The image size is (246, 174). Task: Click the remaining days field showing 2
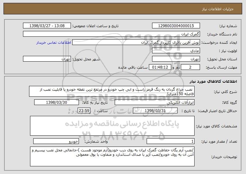(190, 67)
